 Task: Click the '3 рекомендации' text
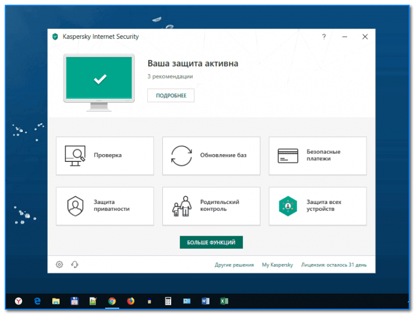coord(170,76)
